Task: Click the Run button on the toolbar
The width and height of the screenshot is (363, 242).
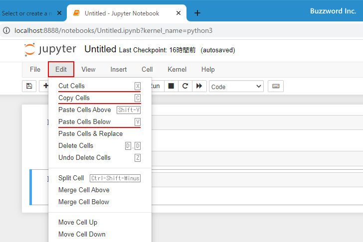Action: [x=156, y=86]
